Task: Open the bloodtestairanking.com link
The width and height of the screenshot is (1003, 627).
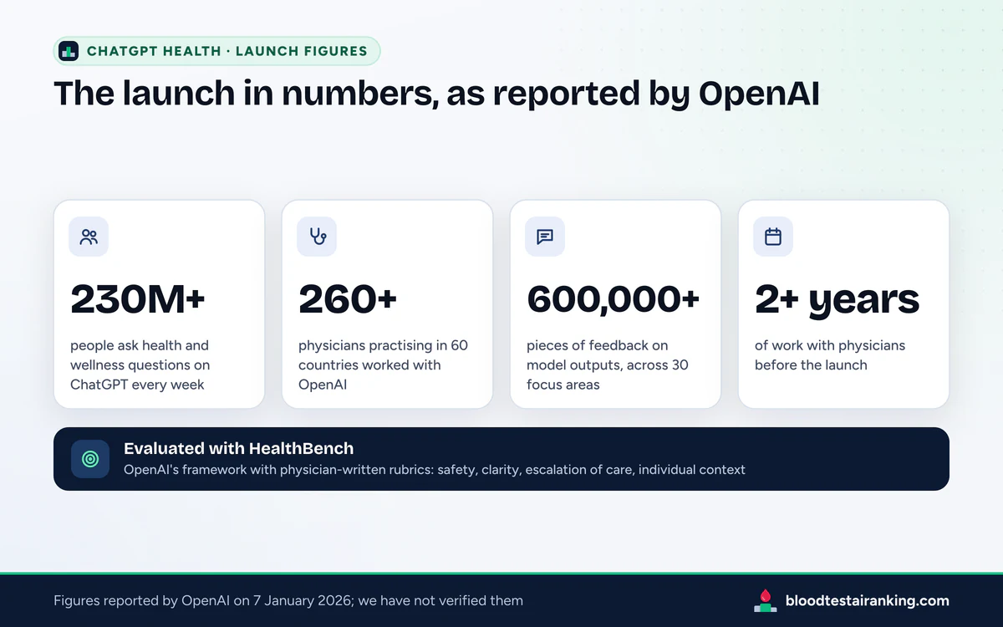Action: pos(868,600)
